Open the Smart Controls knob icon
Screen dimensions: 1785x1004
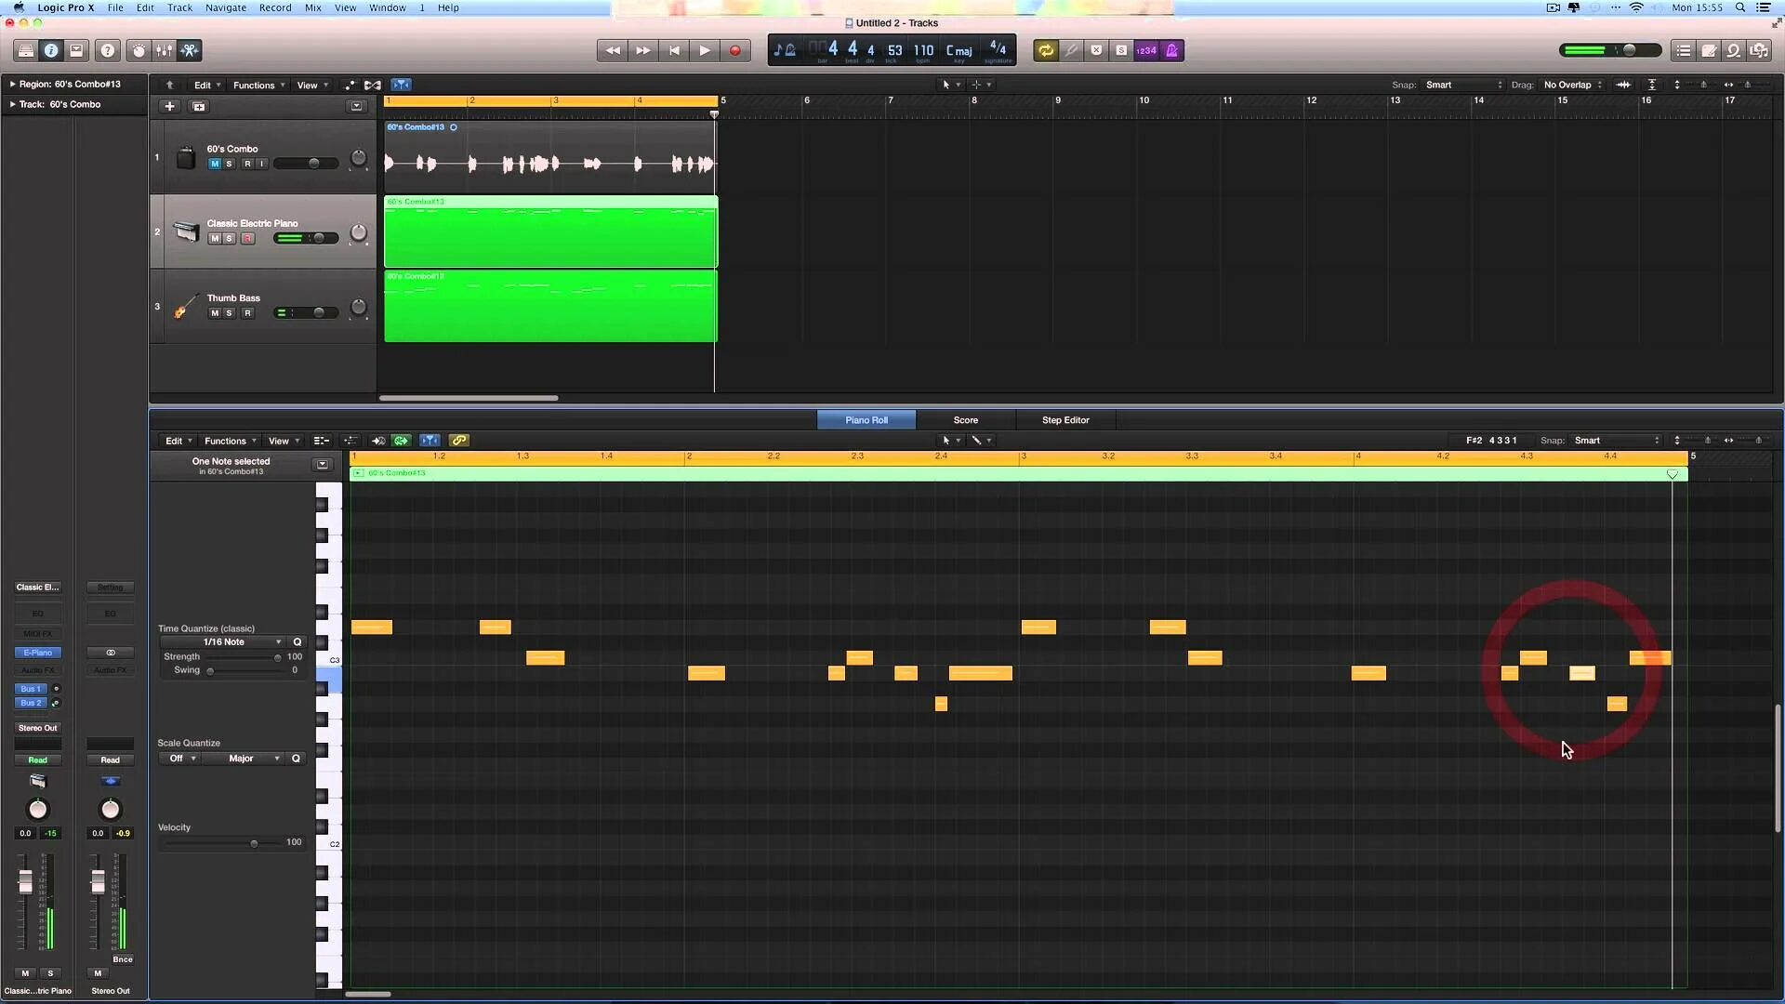[139, 50]
